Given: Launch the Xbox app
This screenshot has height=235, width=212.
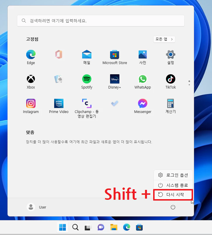Looking at the screenshot, I should tap(31, 82).
